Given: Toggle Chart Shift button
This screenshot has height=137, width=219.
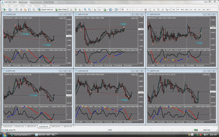Looking at the screenshot, I should [99, 9].
